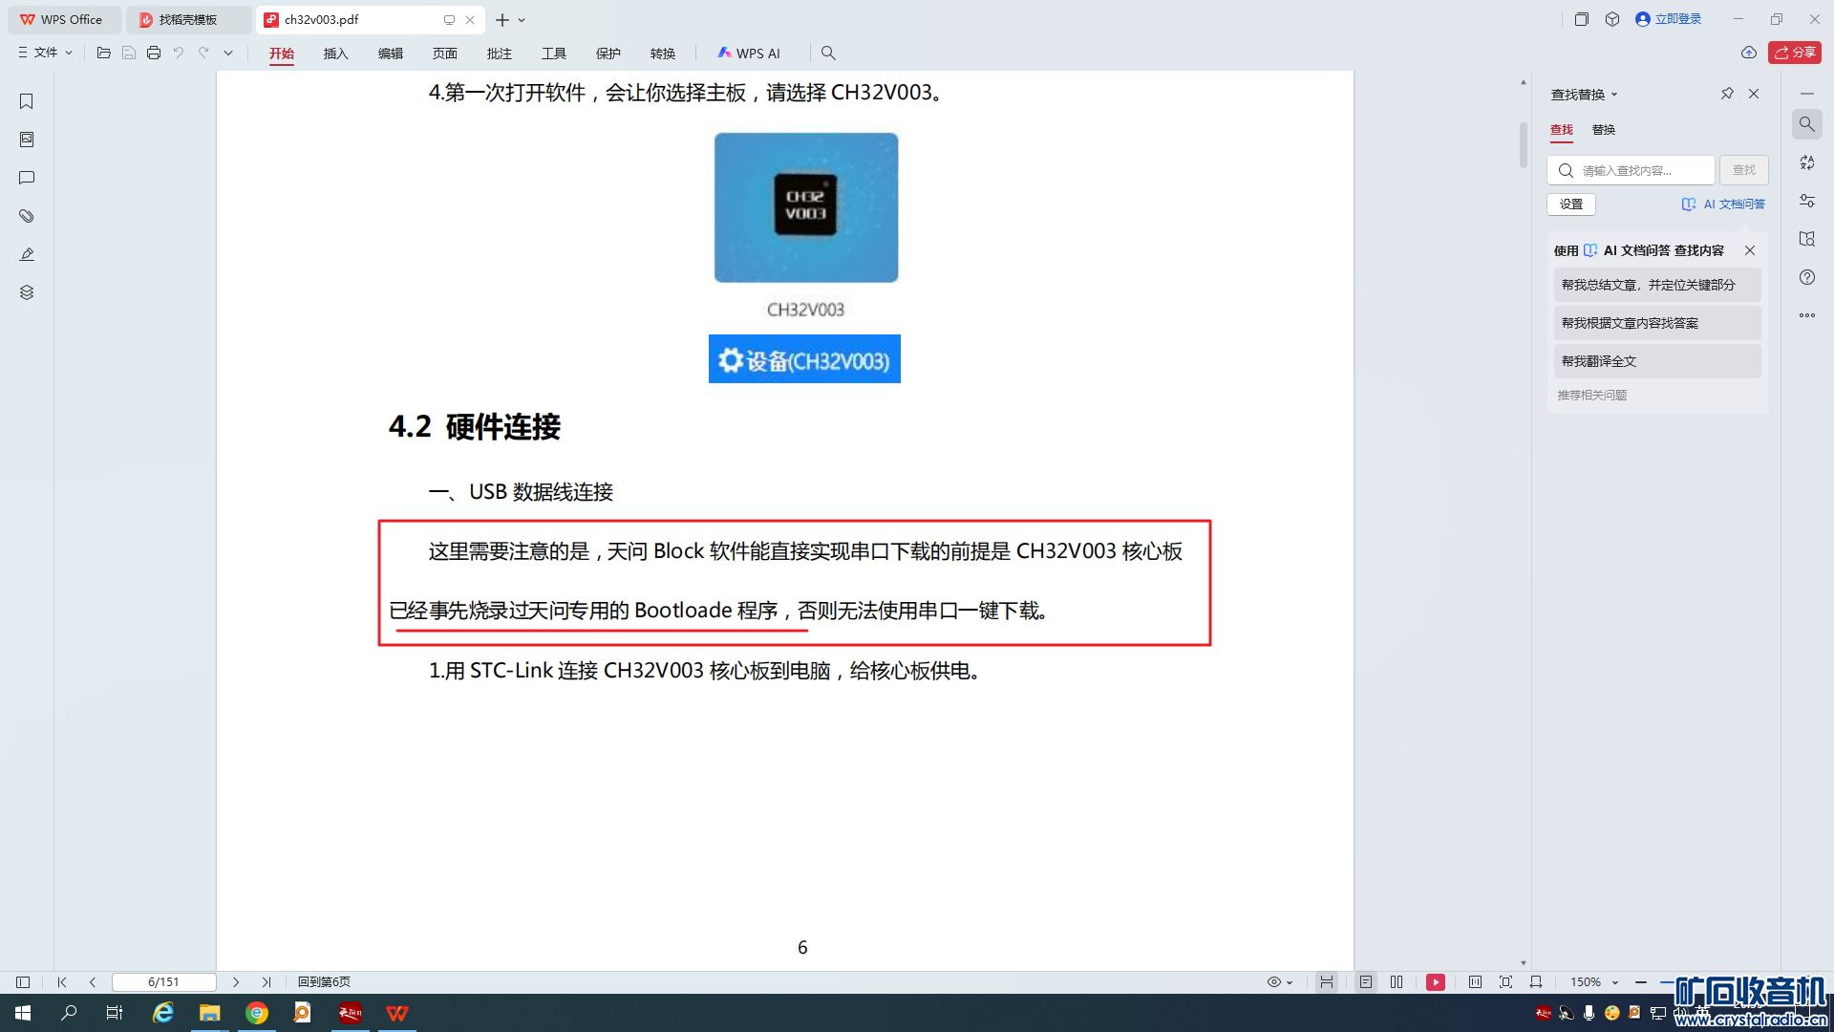Open the thumbnail panel in left sidebar

pos(27,140)
